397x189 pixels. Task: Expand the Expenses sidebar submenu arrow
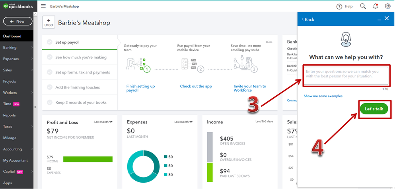pos(32,59)
